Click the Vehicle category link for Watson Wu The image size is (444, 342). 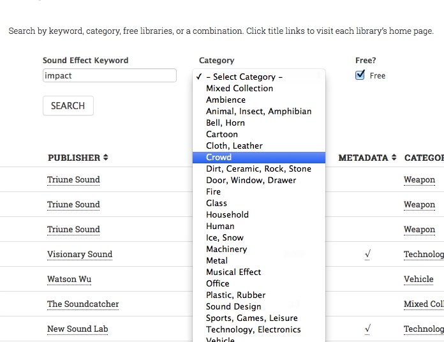tap(418, 279)
